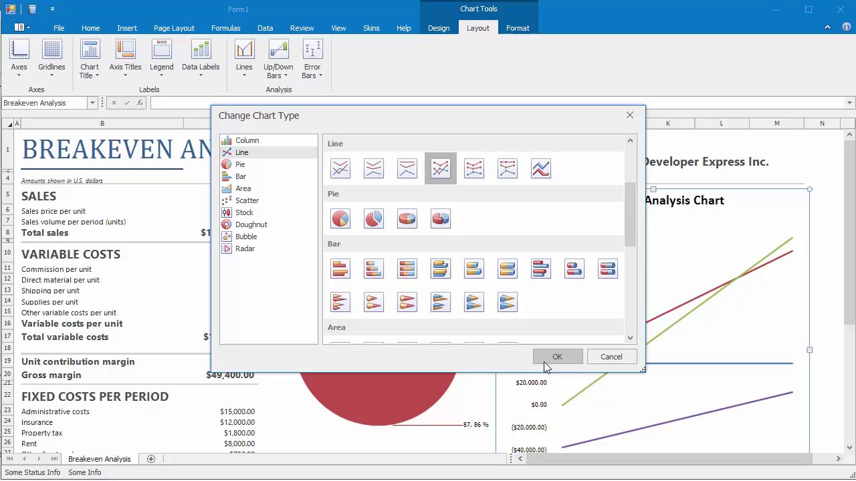Select the Clustered Bar chart thumbnail
The height and width of the screenshot is (481, 856).
340,269
